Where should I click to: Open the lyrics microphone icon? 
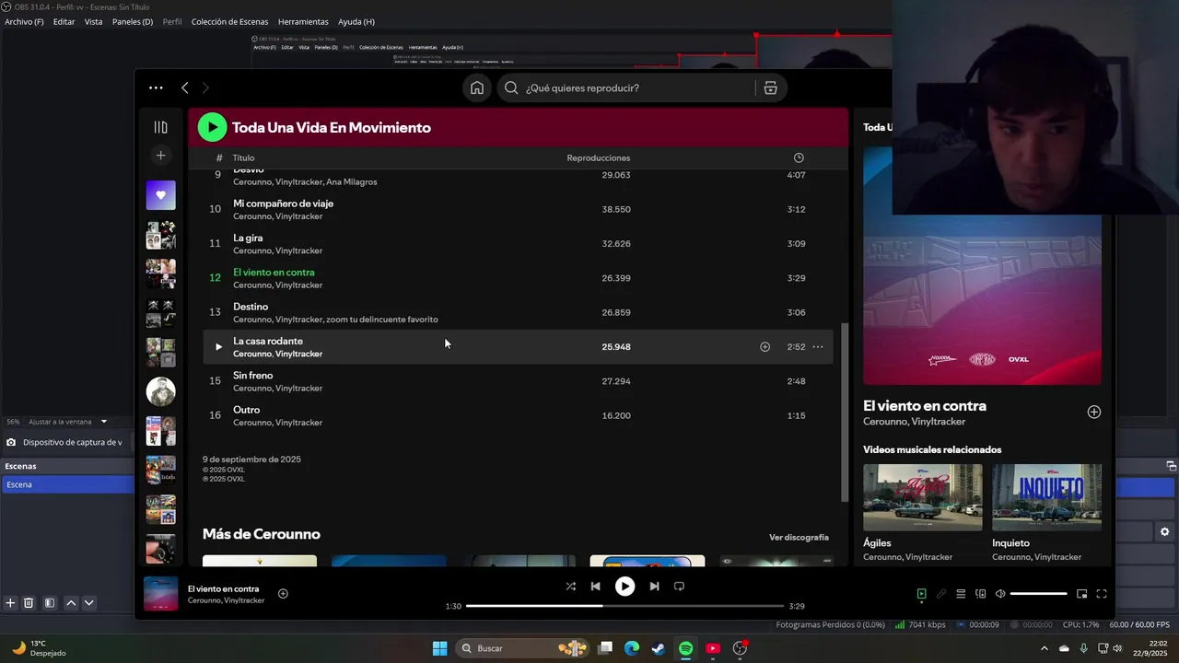[x=941, y=594]
